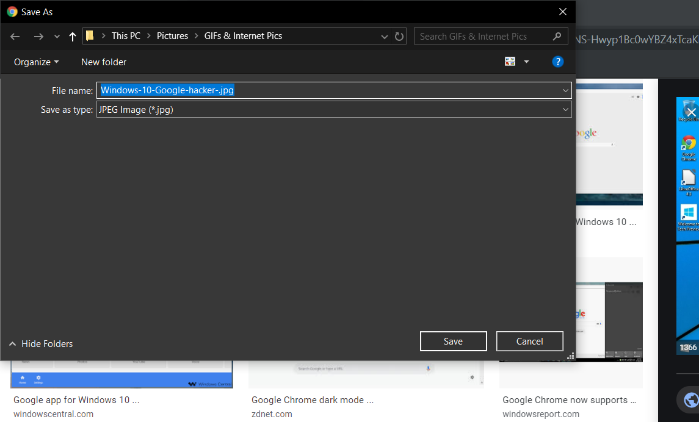This screenshot has height=422, width=699.
Task: Open windowscentral.com source link
Action: [54, 414]
